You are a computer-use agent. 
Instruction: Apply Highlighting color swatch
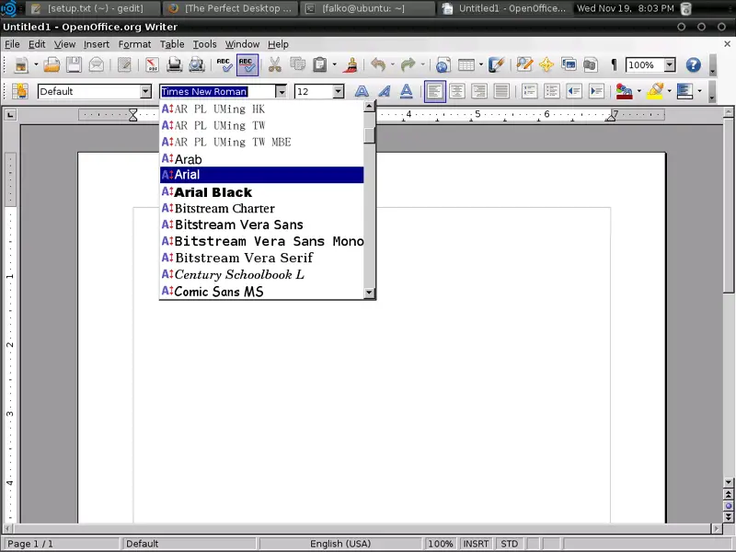coord(655,91)
